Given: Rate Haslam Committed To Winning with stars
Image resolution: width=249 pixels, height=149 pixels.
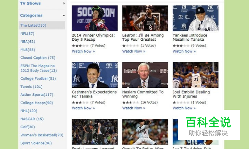Looking at the screenshot, I should [131, 103].
